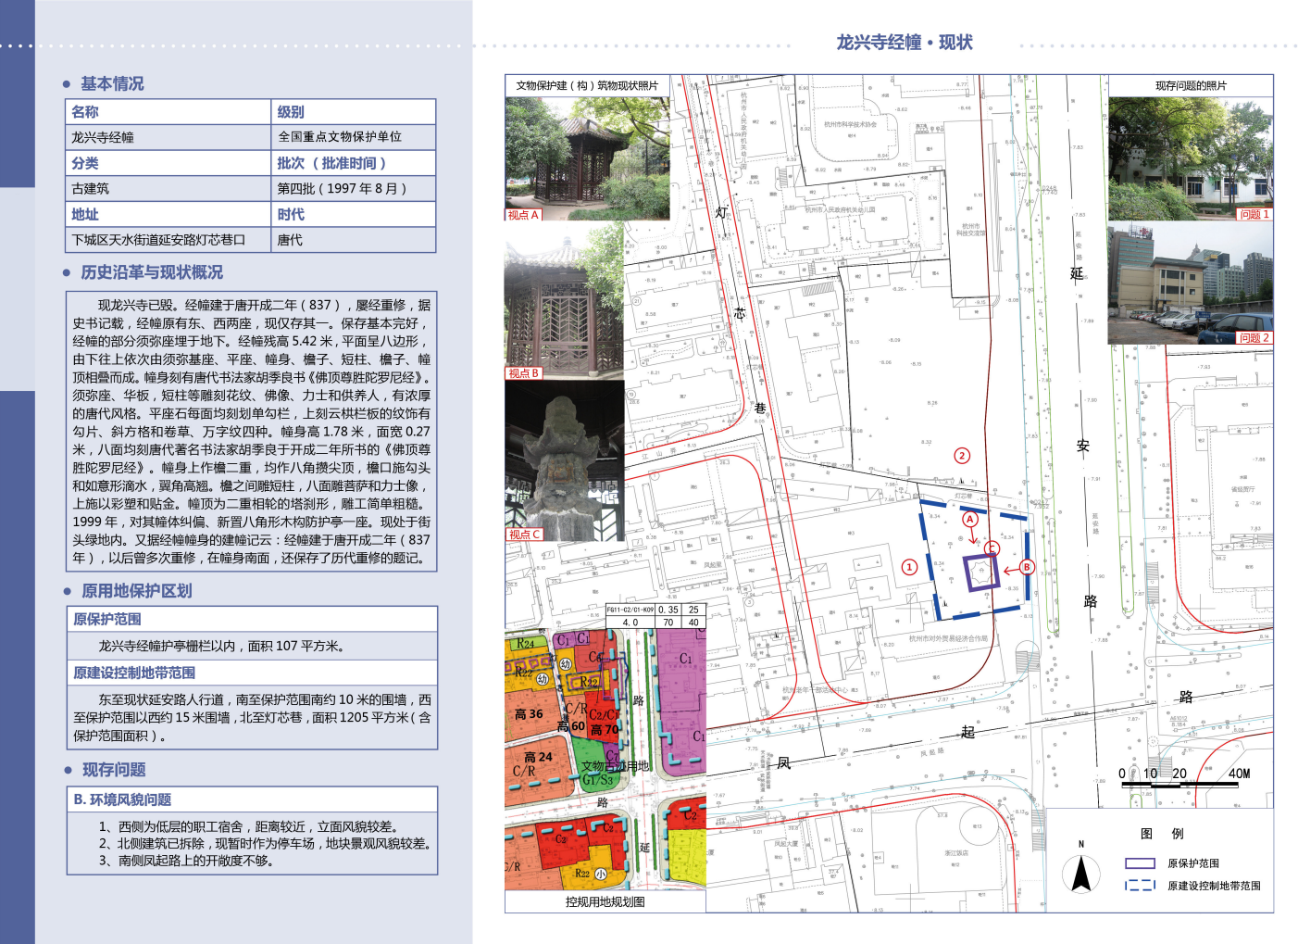Select the 龙兴寺经幢 table cell
Screen dimensions: 1298x944
(x=168, y=137)
